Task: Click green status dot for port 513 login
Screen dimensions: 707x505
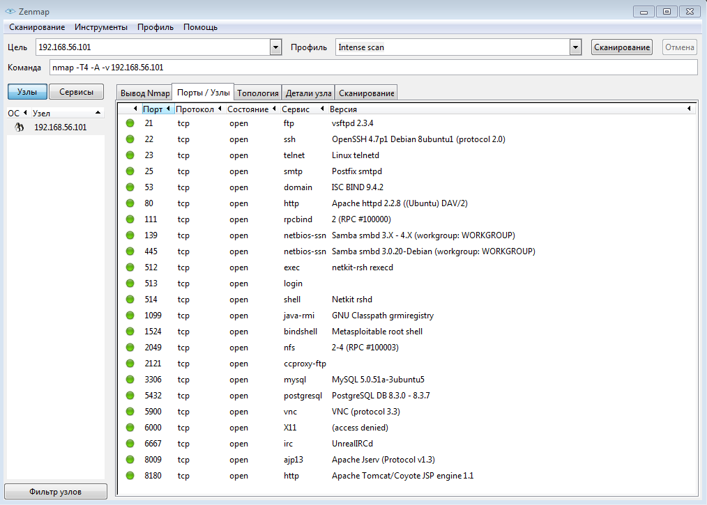Action: click(130, 283)
